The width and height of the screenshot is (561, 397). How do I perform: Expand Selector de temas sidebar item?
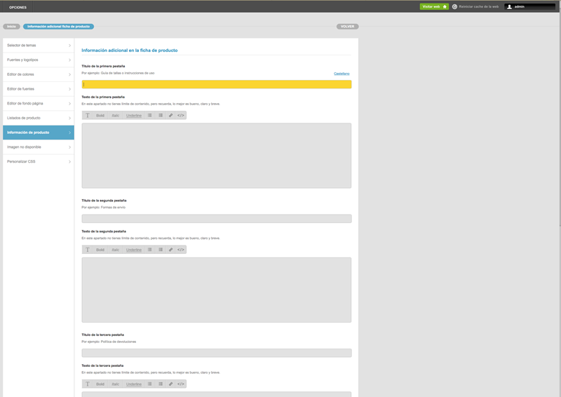click(38, 46)
